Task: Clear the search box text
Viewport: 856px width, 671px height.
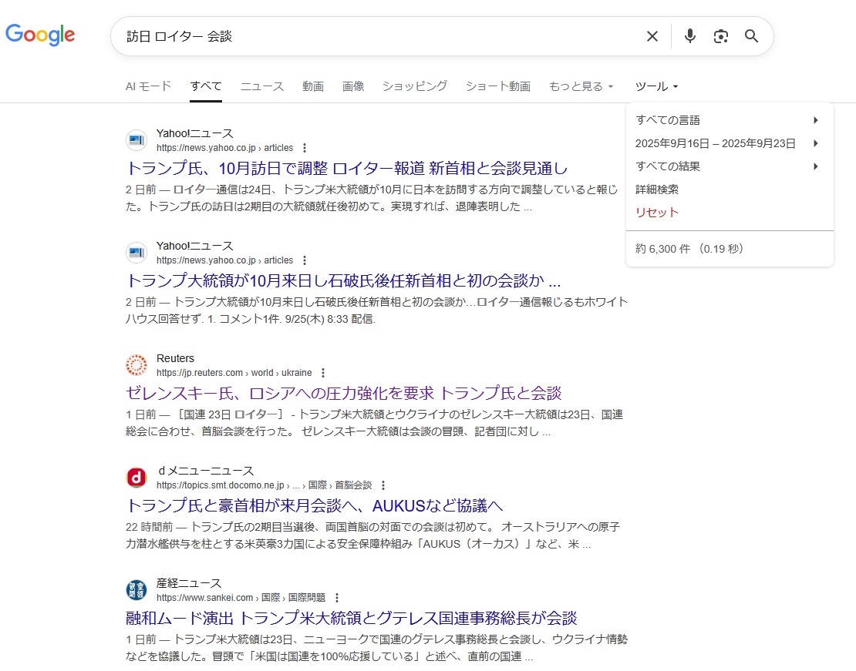Action: click(x=652, y=36)
